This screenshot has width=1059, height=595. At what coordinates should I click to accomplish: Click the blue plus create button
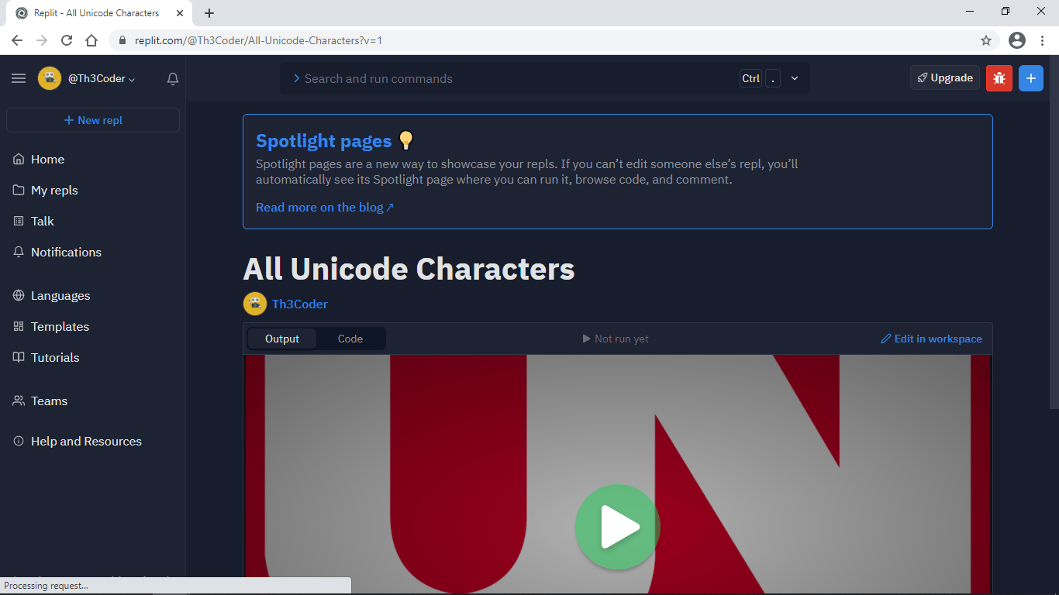(1031, 78)
